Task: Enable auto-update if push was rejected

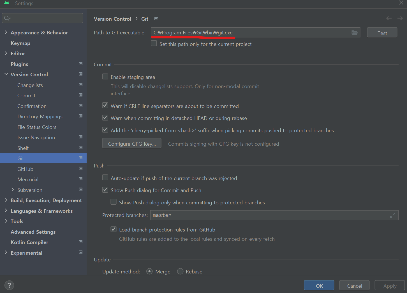Action: [105, 178]
